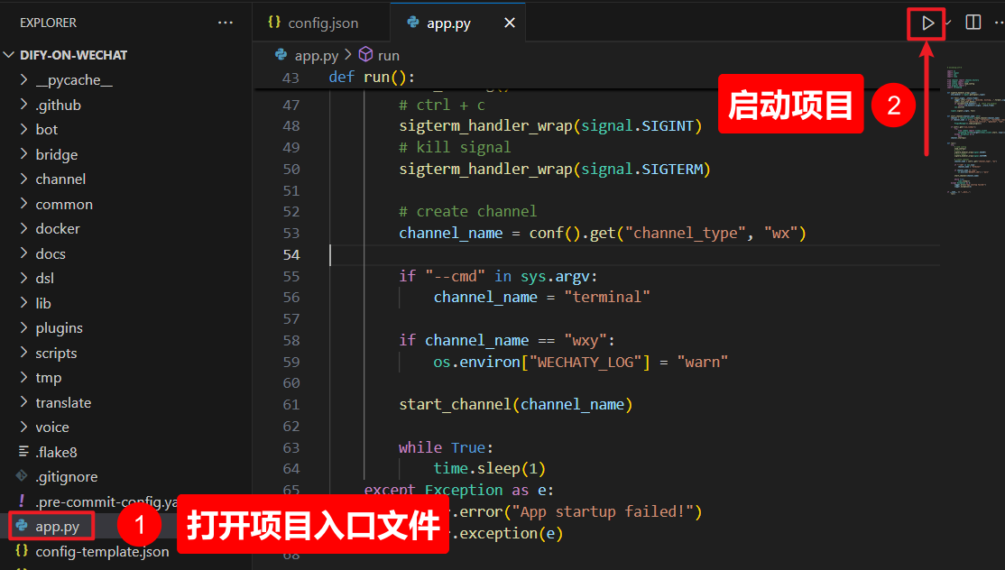Click "terminal" string on line 56
This screenshot has height=570, width=1005.
pyautogui.click(x=607, y=297)
